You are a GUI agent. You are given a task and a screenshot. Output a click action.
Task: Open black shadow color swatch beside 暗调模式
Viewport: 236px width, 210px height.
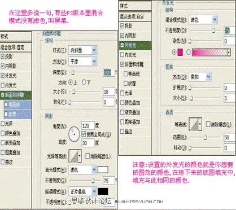point(103,191)
